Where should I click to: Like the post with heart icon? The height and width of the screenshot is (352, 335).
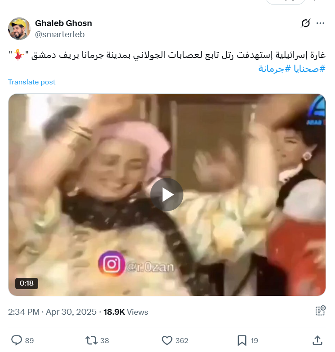click(x=167, y=340)
